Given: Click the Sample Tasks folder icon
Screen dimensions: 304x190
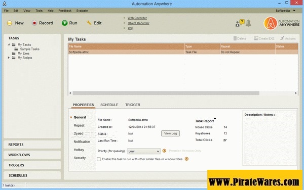Looking at the screenshot, I should tap(16, 49).
